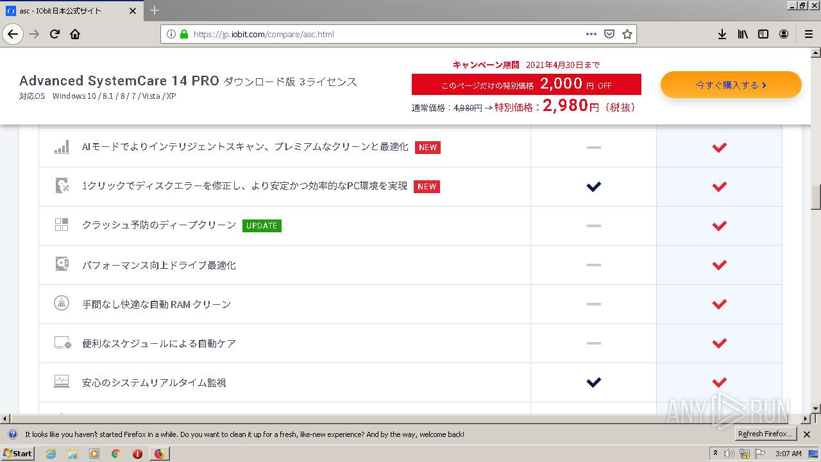
Task: Bookmark this page with the star
Action: tap(627, 34)
